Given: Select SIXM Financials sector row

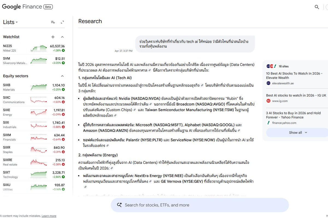Looking at the screenshot, I should [x=34, y=137].
